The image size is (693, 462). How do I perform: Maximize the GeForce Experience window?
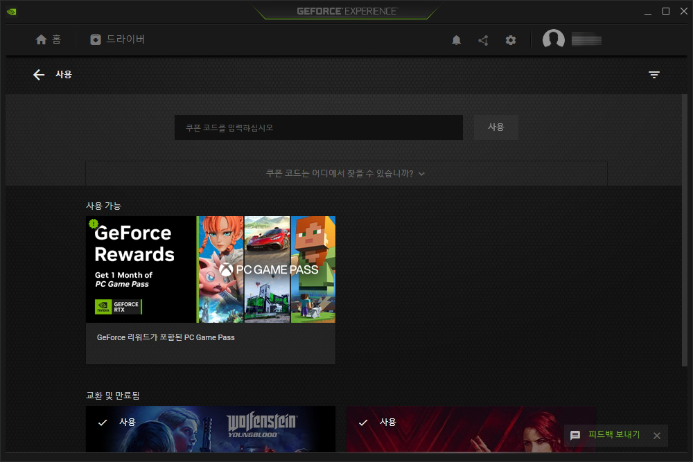click(x=666, y=12)
